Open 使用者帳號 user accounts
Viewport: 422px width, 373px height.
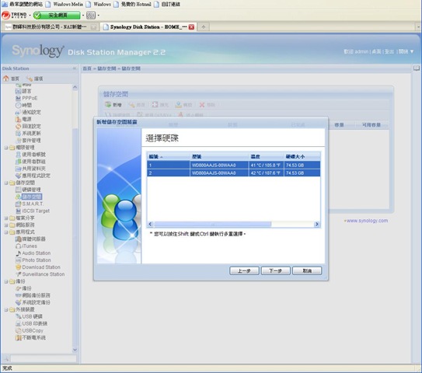[x=30, y=154]
